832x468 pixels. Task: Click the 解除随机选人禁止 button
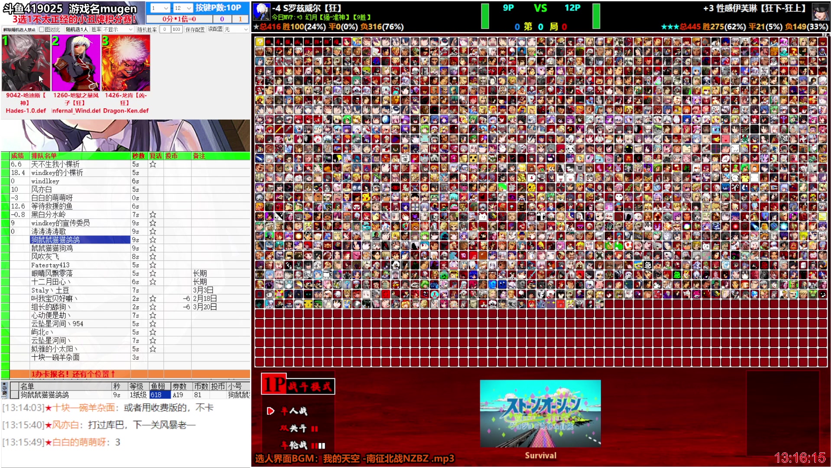pyautogui.click(x=19, y=29)
